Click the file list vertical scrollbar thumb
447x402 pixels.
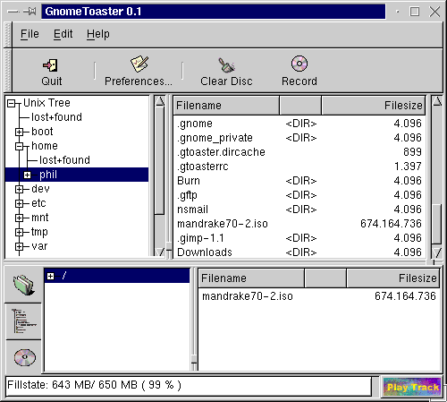click(436, 224)
